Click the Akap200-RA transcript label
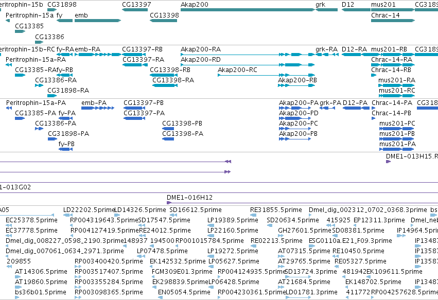 [x=201, y=49]
